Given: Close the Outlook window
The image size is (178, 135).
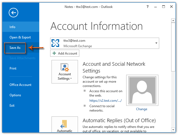Looking at the screenshot, I should (171, 7).
